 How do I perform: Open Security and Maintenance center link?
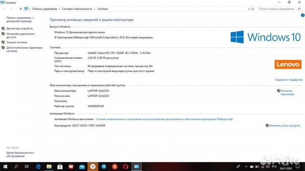pos(20,154)
